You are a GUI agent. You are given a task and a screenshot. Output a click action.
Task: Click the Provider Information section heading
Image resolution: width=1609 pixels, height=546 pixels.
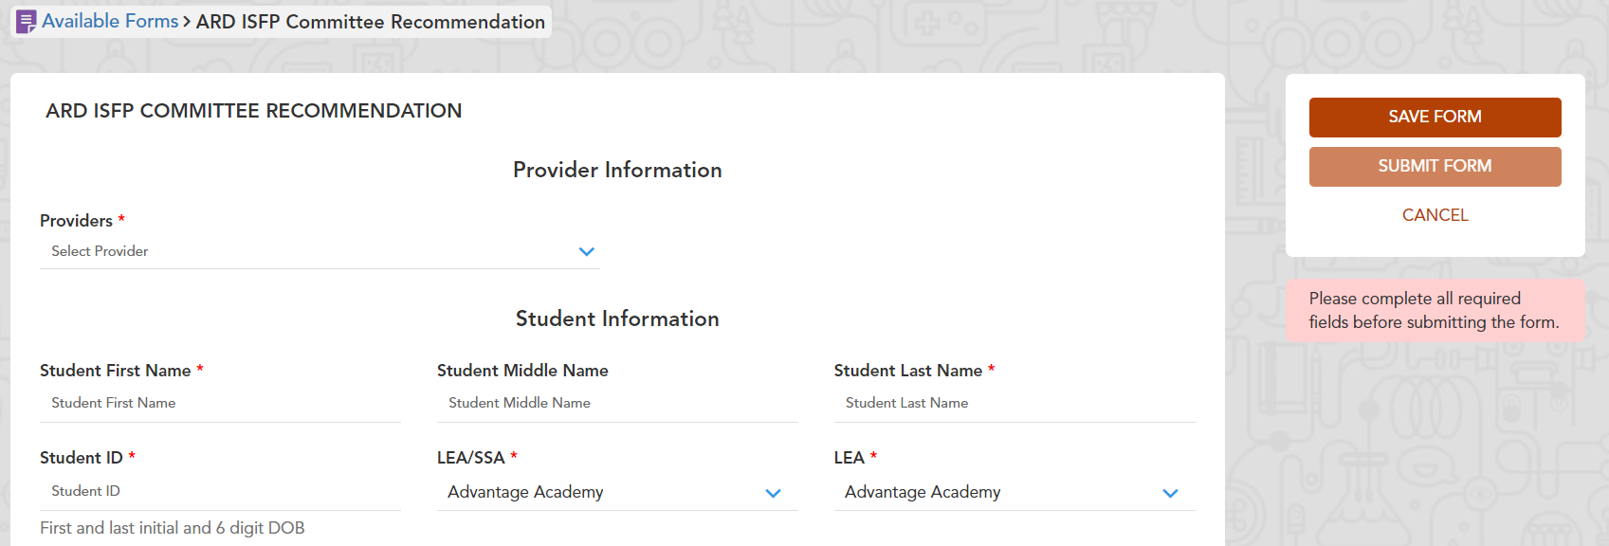click(617, 170)
